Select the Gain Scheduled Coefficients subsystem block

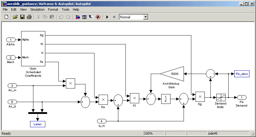33,49
